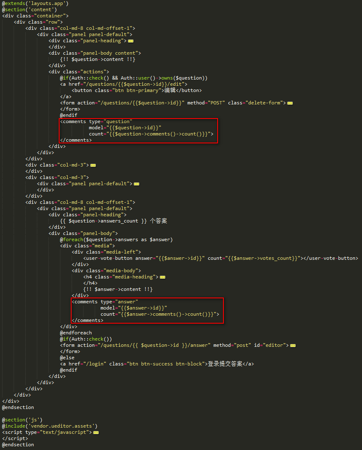Click the 登录提交答案 link text
The width and height of the screenshot is (362, 450).
(x=225, y=364)
